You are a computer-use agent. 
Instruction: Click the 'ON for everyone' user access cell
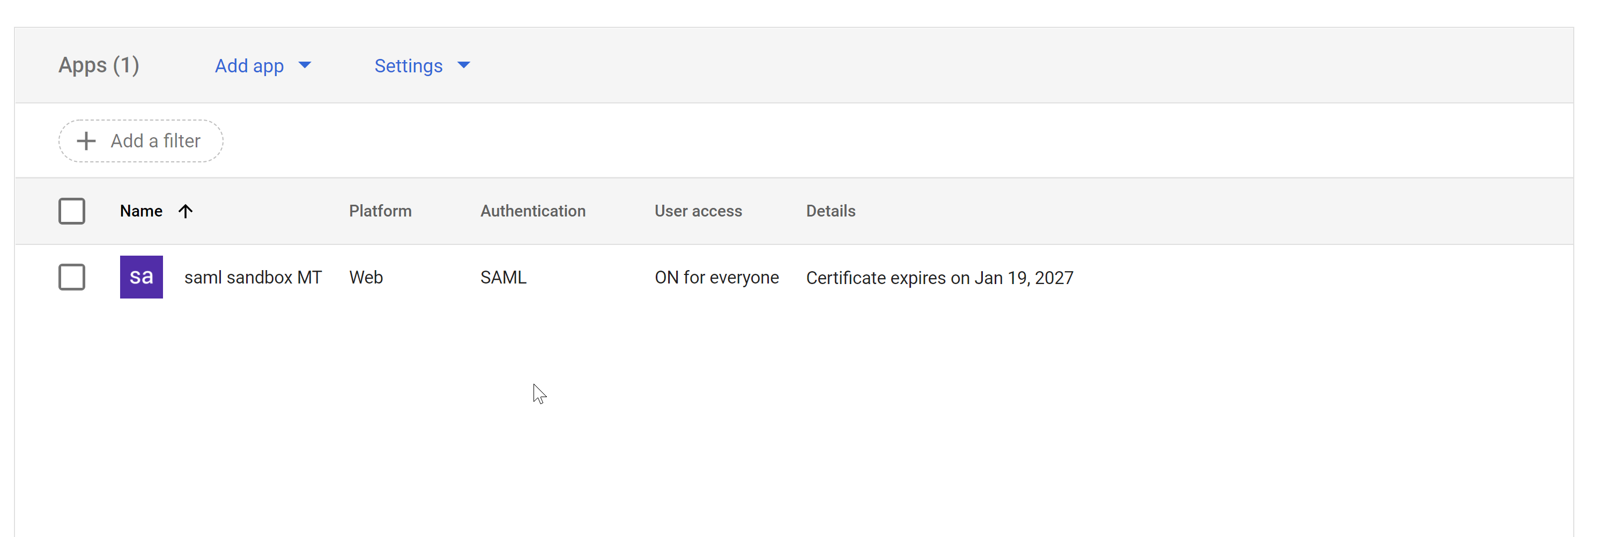pyautogui.click(x=716, y=277)
